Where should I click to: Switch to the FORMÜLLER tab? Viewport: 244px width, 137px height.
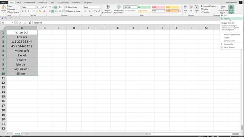click(43, 3)
